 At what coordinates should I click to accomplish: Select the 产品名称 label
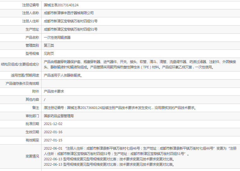(32, 37)
